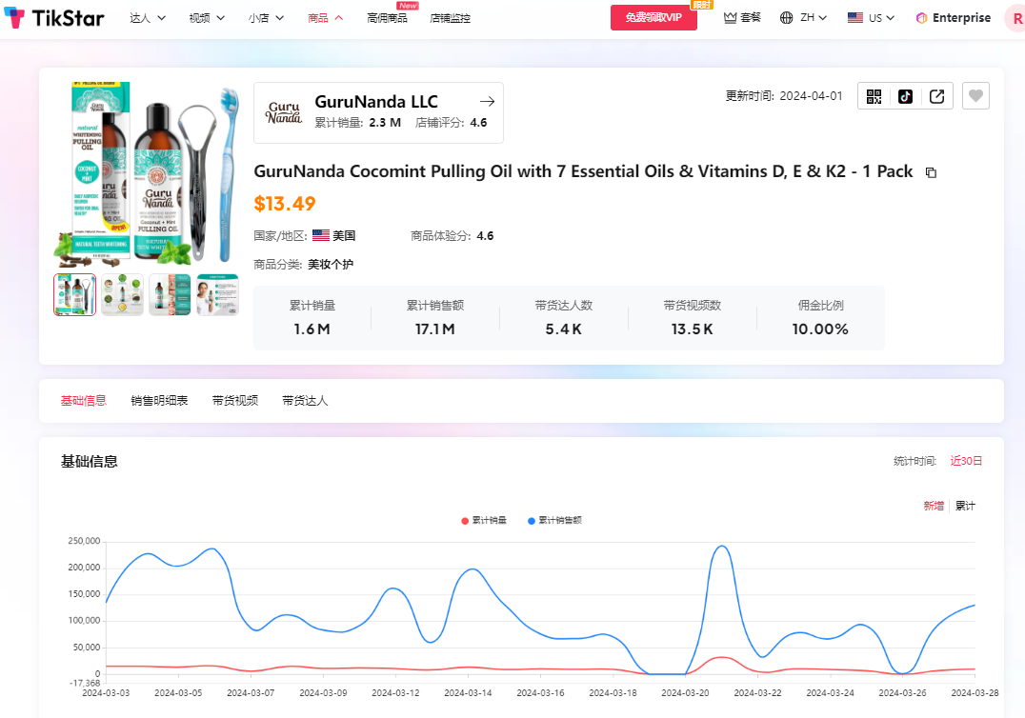Click the $13.49 price
1025x718 pixels.
(285, 204)
